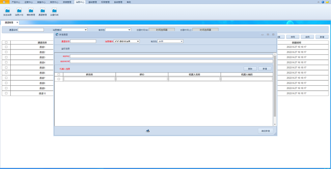Open the 基础管理 menu

(92, 2)
